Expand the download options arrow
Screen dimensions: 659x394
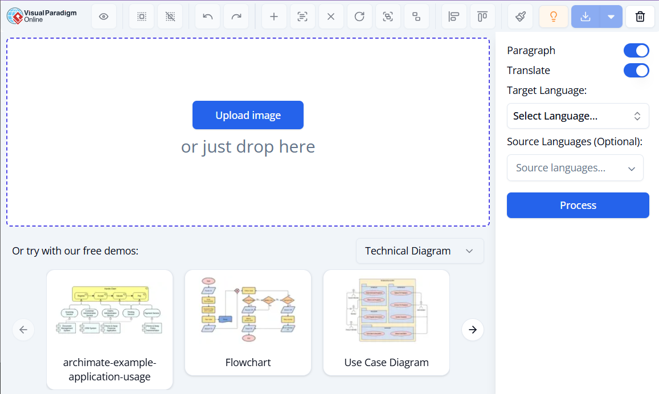tap(612, 17)
